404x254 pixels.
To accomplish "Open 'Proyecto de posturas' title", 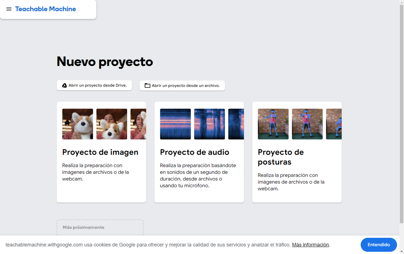I will (x=280, y=157).
